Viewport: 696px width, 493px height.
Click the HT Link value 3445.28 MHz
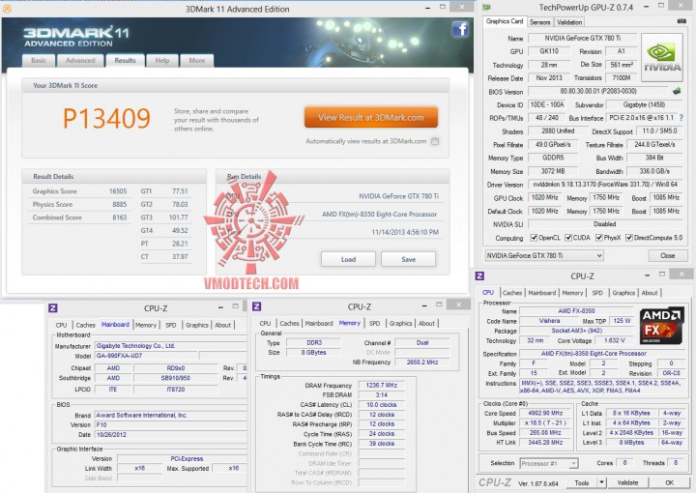click(545, 443)
